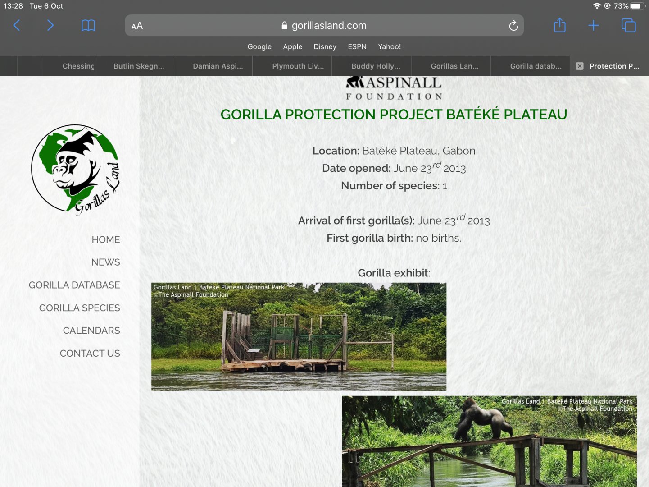Reload the current page
Image resolution: width=649 pixels, height=487 pixels.
(x=513, y=25)
